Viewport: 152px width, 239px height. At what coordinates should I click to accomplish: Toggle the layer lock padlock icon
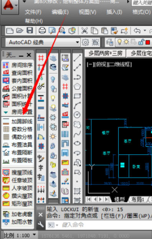(141, 42)
